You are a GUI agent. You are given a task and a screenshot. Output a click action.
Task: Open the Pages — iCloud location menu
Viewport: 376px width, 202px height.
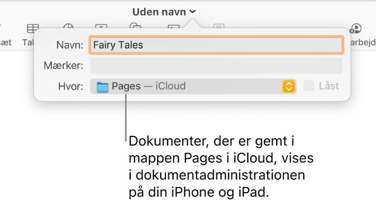point(192,86)
